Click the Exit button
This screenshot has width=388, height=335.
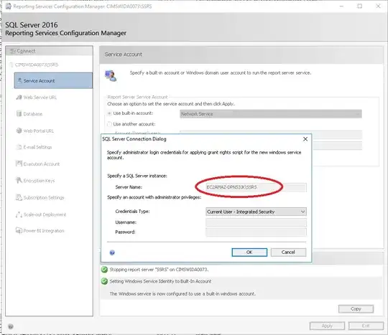click(x=366, y=326)
